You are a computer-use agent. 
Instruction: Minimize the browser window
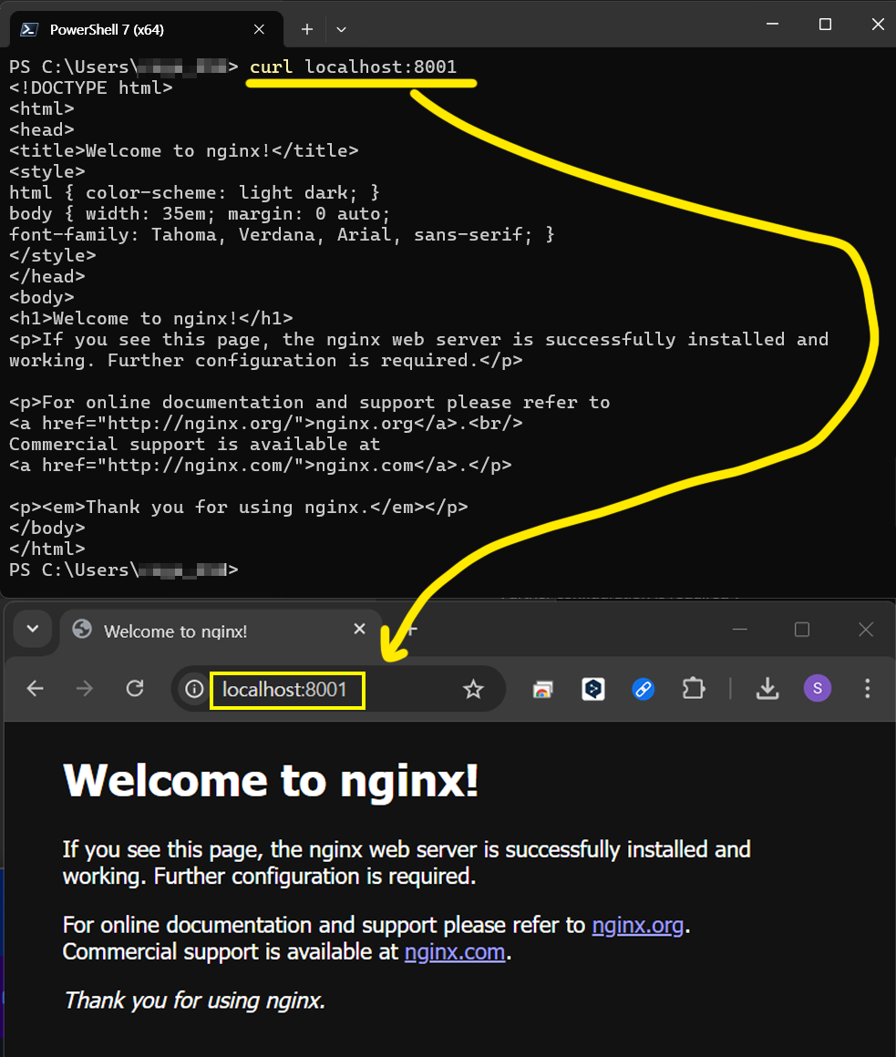coord(739,629)
